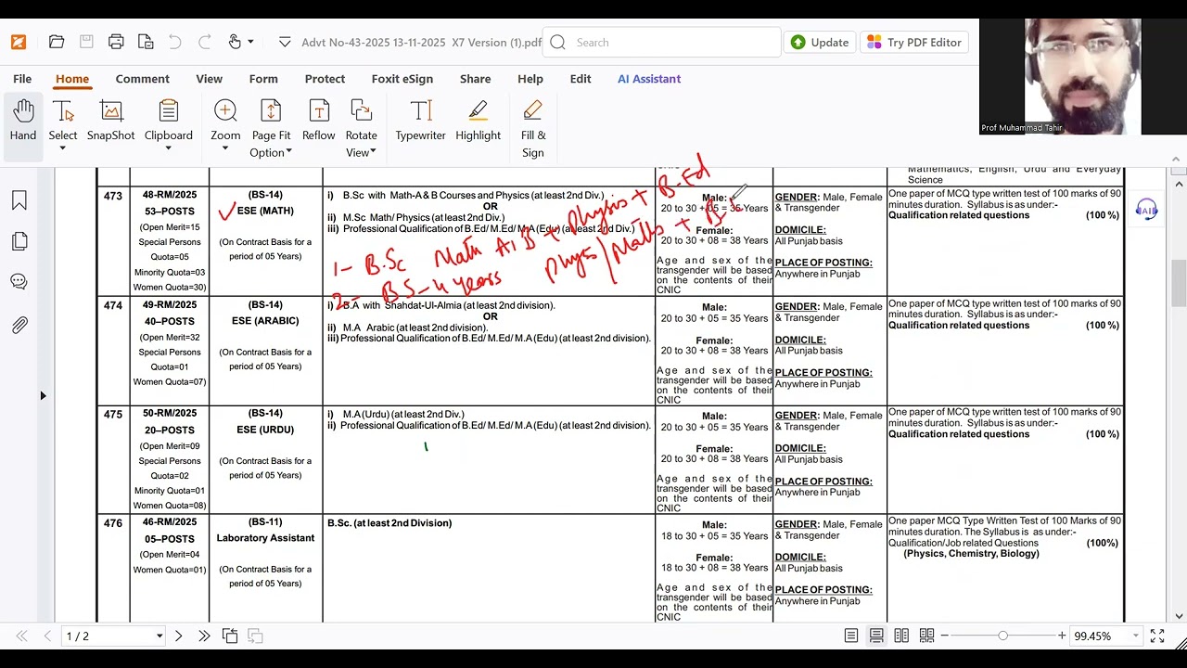Switch to the View tab
This screenshot has width=1187, height=668.
[x=209, y=79]
